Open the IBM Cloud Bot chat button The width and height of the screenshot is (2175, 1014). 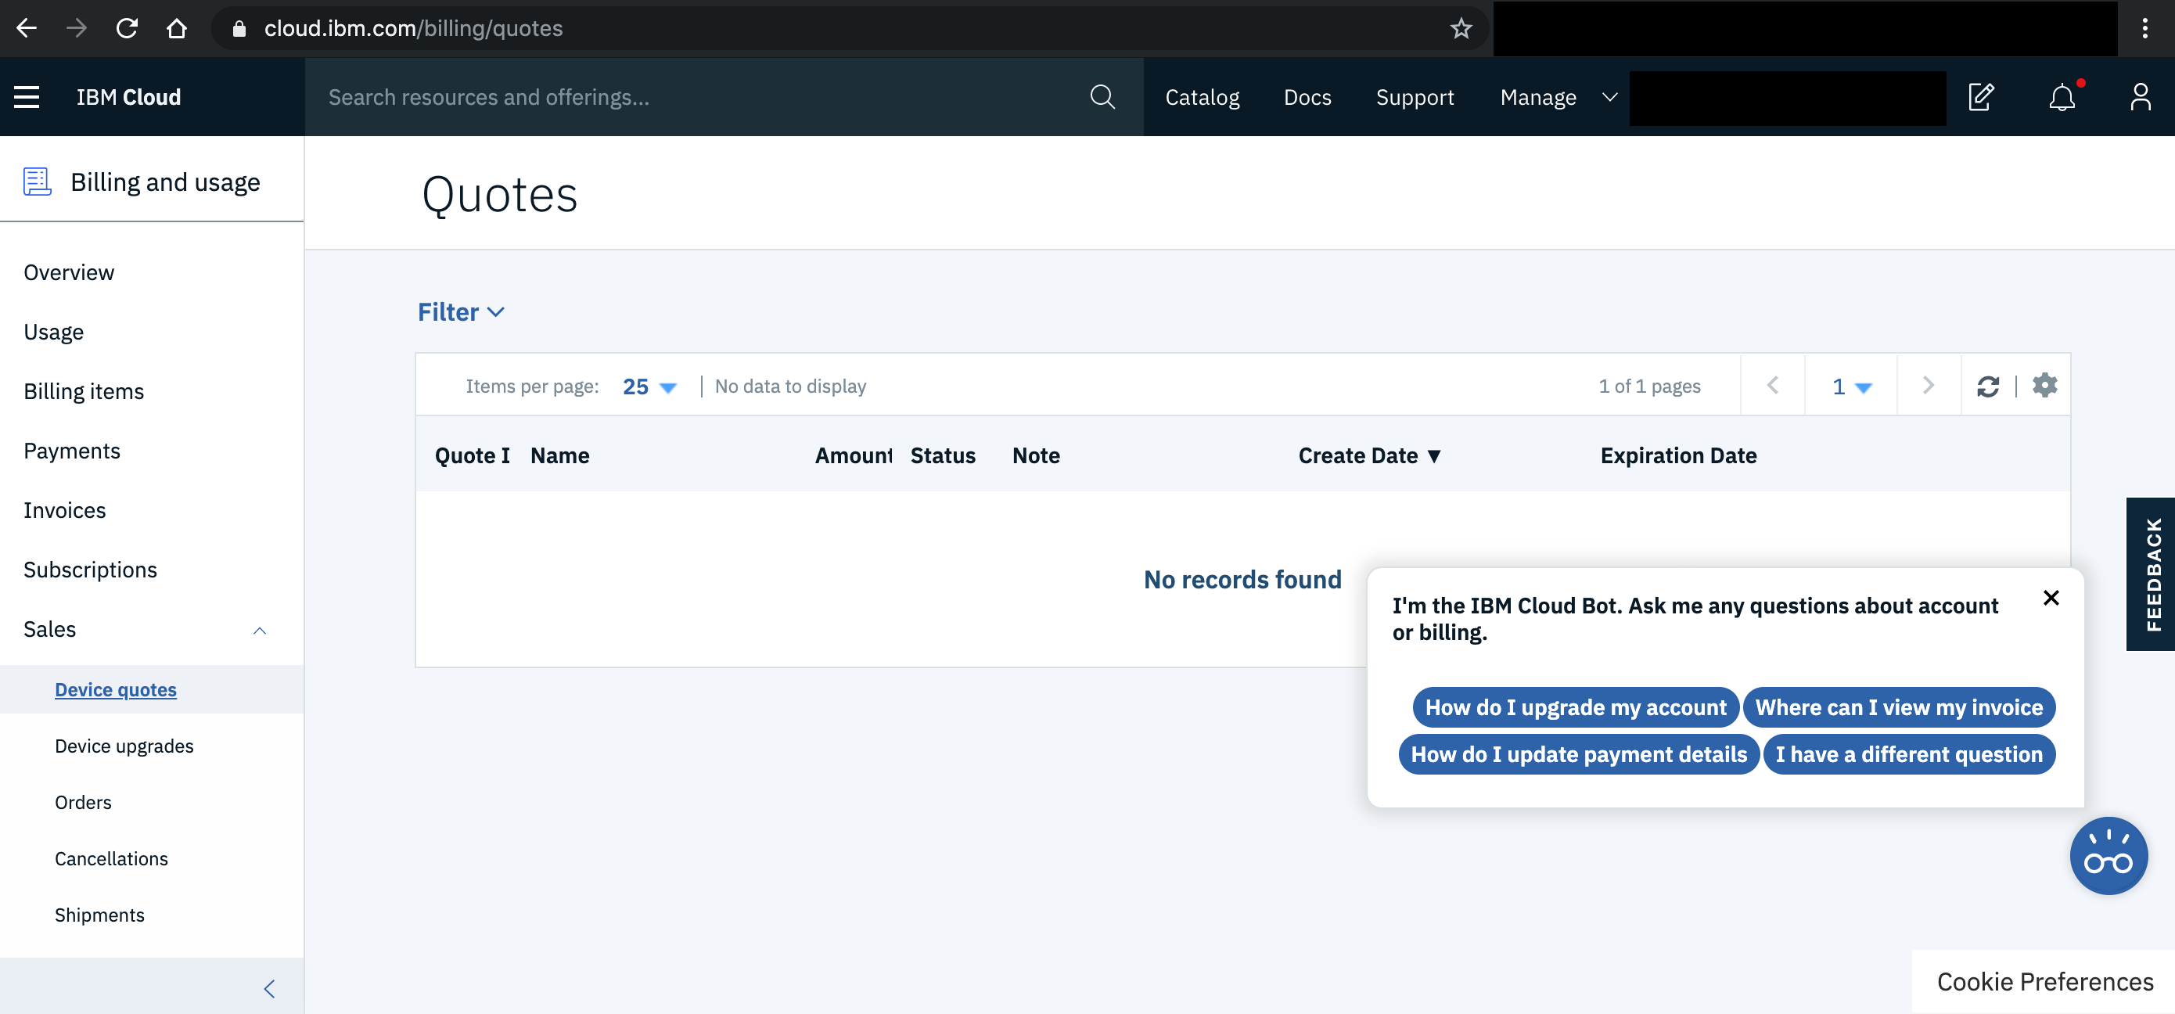[2108, 855]
